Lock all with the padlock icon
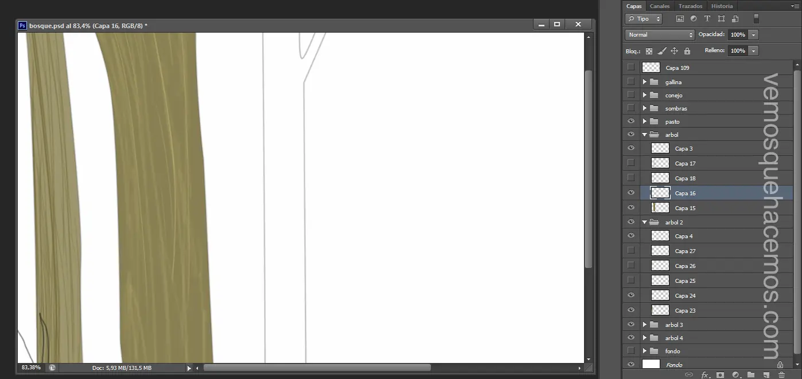This screenshot has width=802, height=379. pos(687,51)
